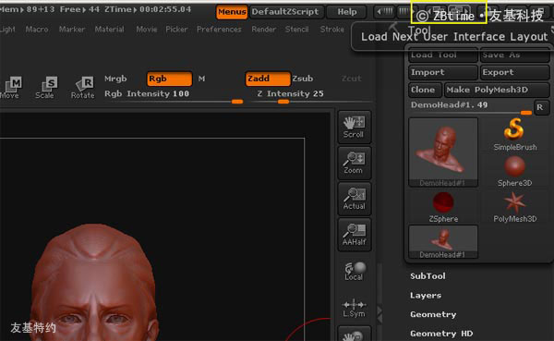This screenshot has width=554, height=341.
Task: Expand the Layers section
Action: pyautogui.click(x=426, y=296)
